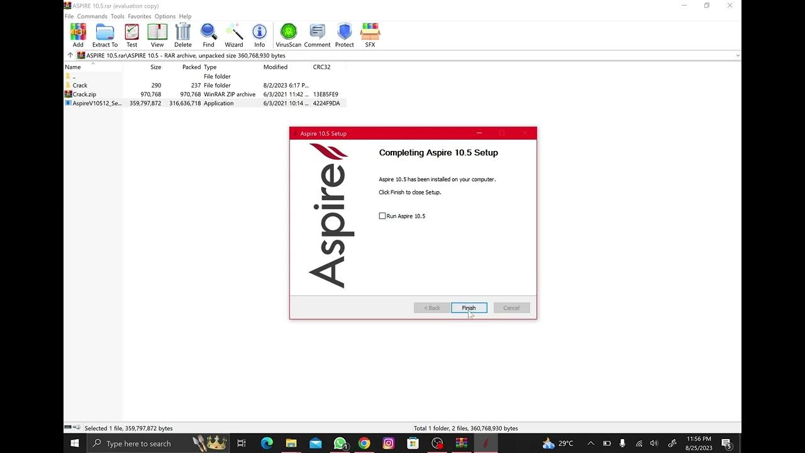Click the Windows search box

tap(157, 444)
